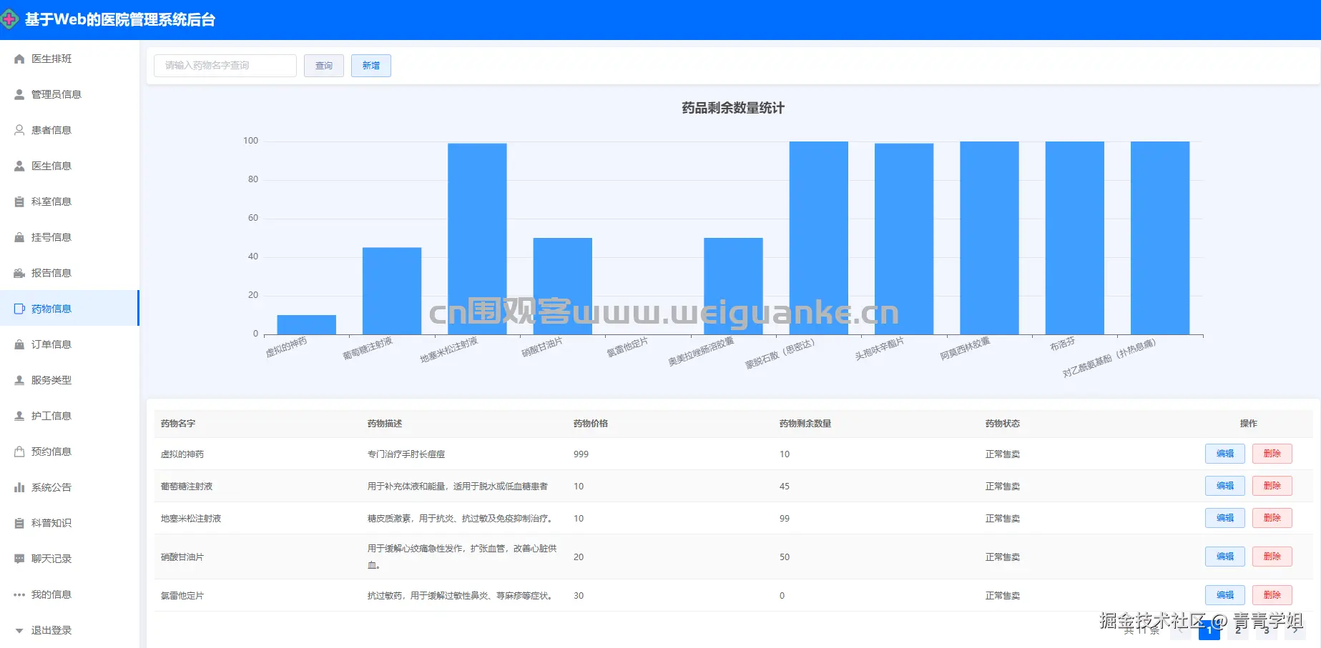Click the user icon beside 服务类型

pyautogui.click(x=19, y=380)
